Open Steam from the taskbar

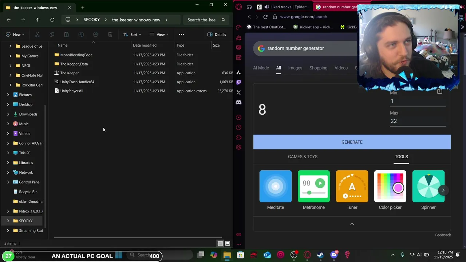pos(320,255)
